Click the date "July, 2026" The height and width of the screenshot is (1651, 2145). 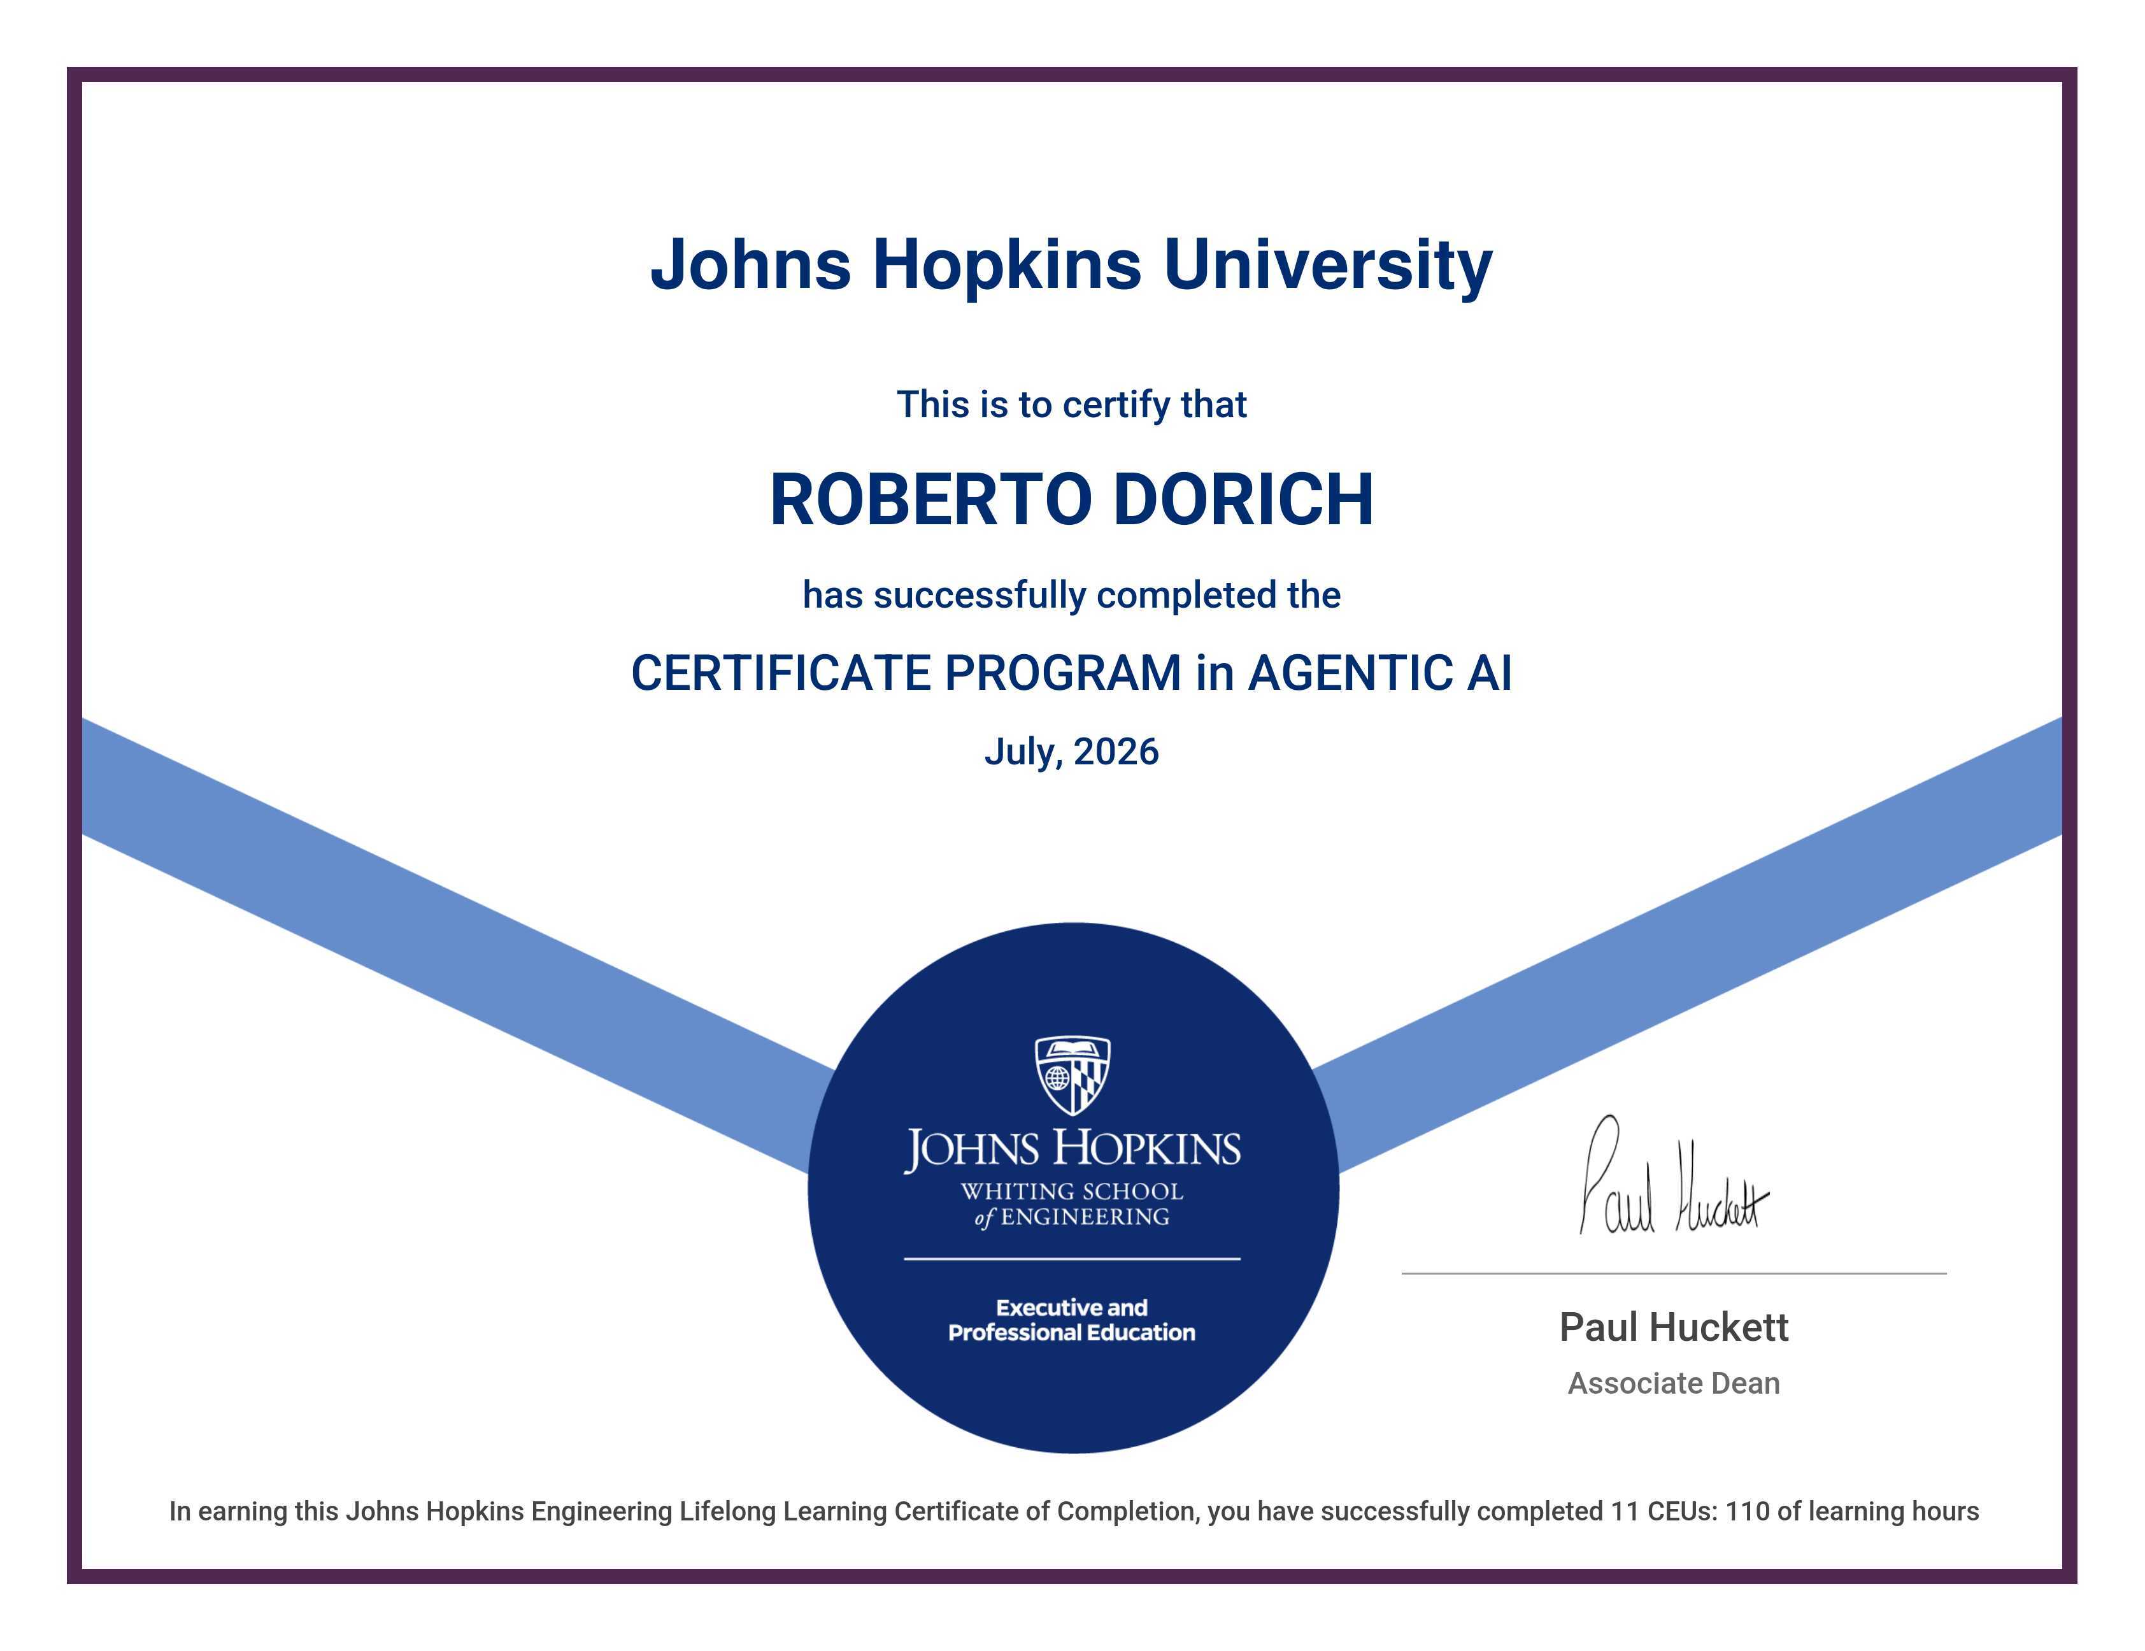(x=1071, y=752)
